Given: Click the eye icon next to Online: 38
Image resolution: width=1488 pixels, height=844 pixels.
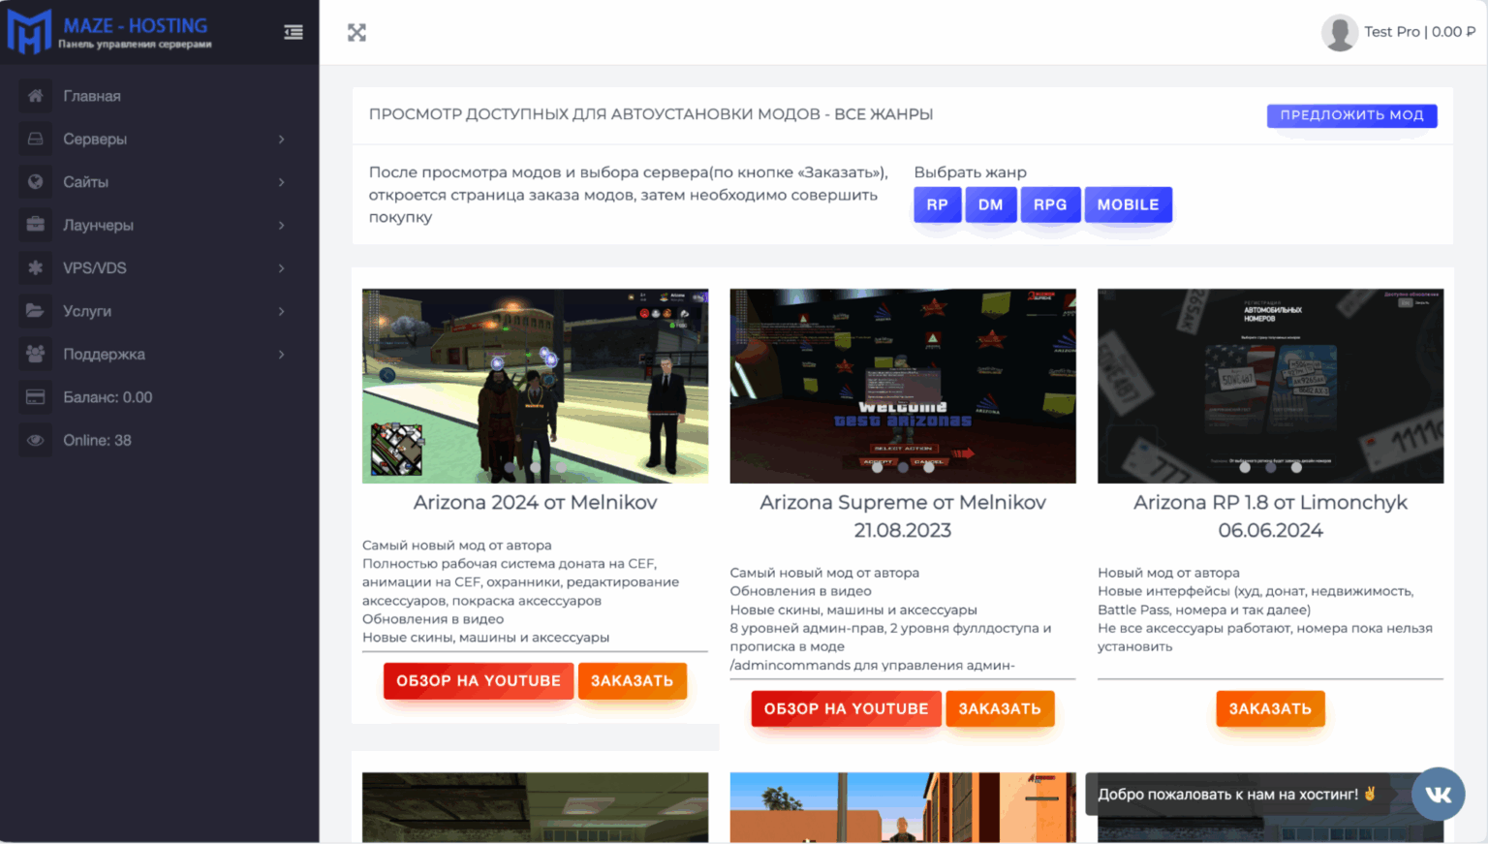Looking at the screenshot, I should [x=35, y=440].
